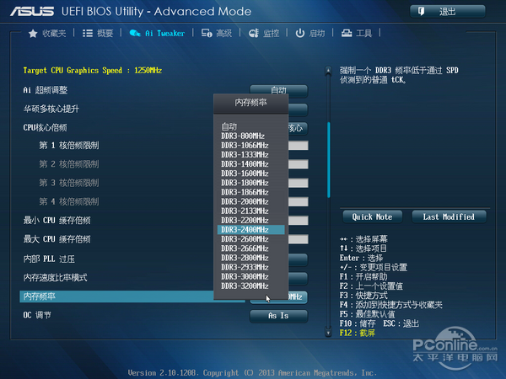
Task: Select 最大 CPU 缓存倍频 row
Action: [57, 239]
